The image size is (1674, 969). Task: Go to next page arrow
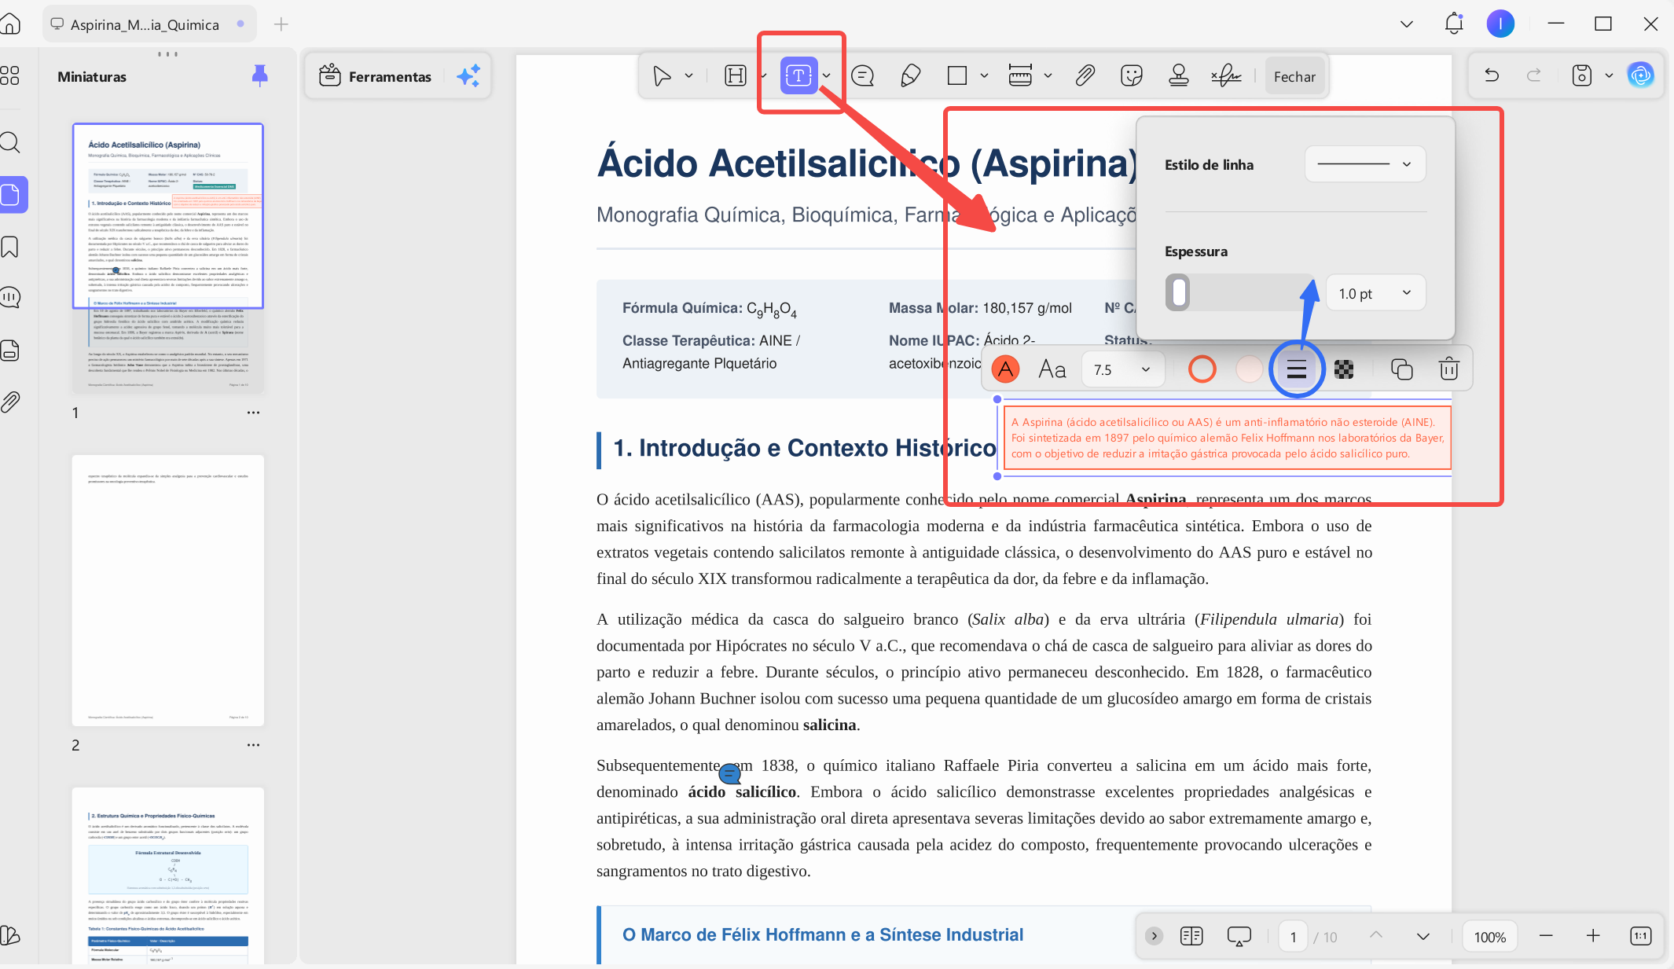(x=1423, y=936)
